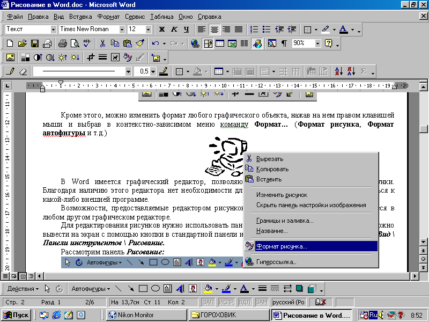
Task: Expand the Действия menu
Action: click(x=23, y=289)
